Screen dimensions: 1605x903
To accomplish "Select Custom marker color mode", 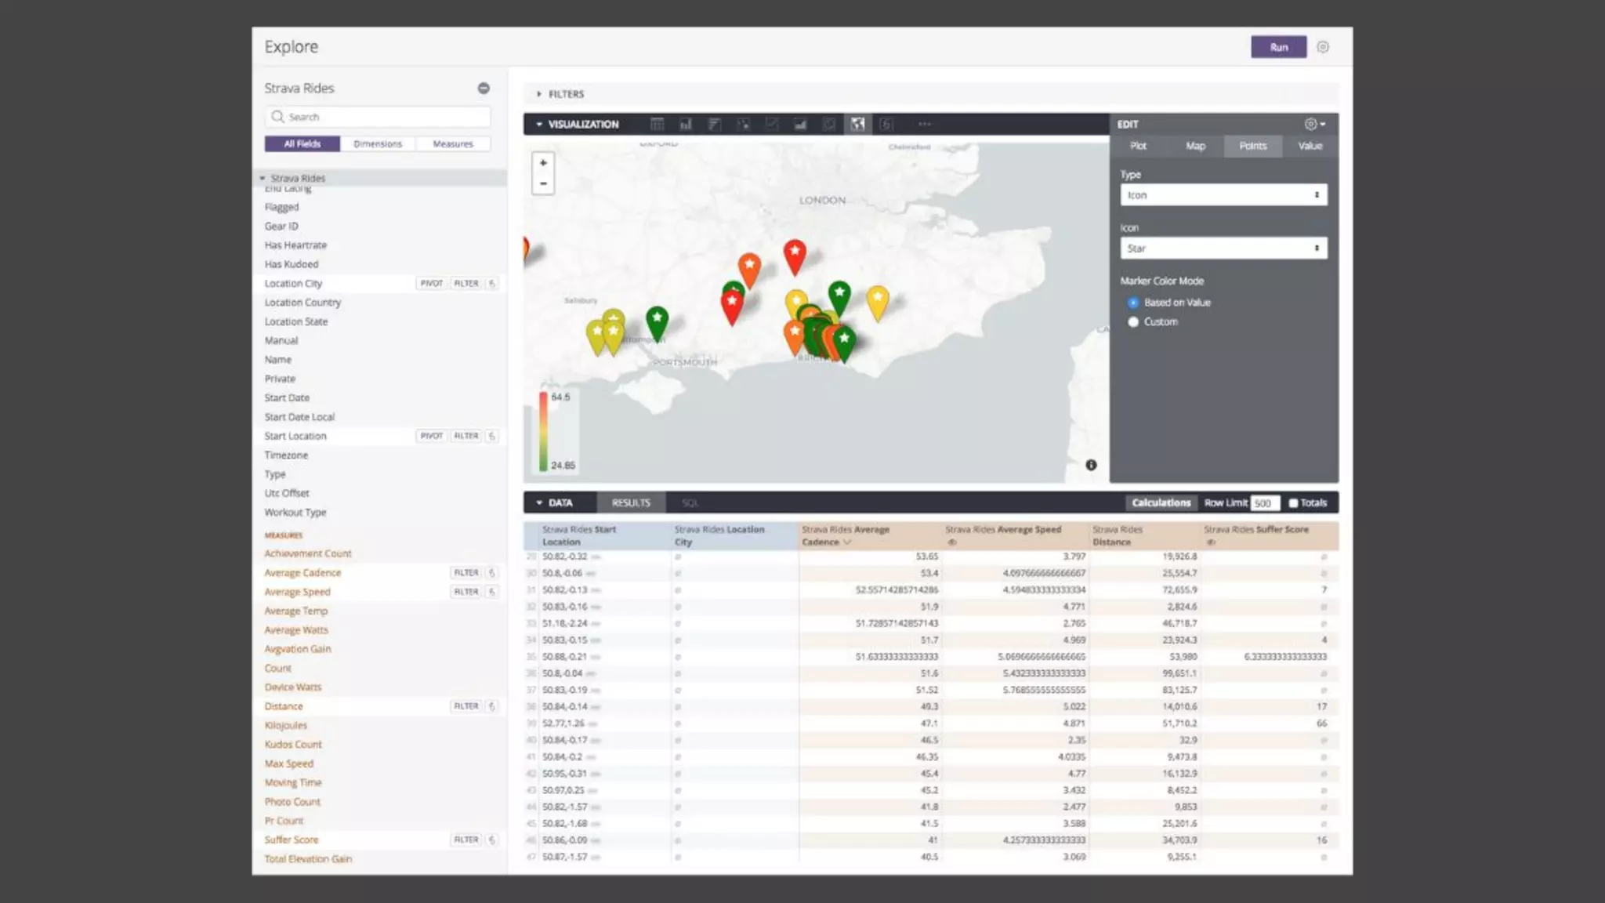I will pyautogui.click(x=1133, y=322).
